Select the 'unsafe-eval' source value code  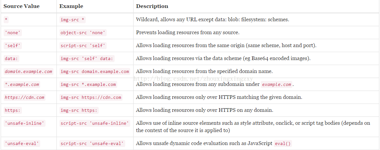[22, 143]
